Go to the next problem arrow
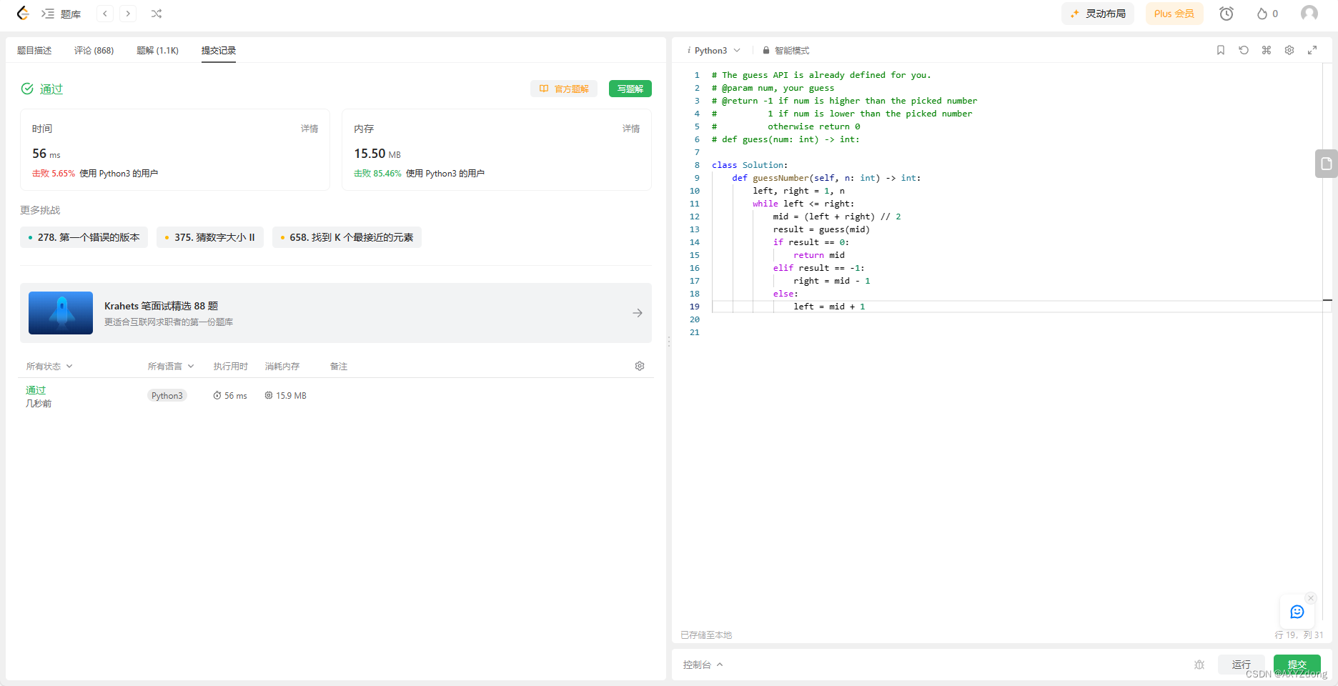Image resolution: width=1338 pixels, height=686 pixels. coord(128,14)
